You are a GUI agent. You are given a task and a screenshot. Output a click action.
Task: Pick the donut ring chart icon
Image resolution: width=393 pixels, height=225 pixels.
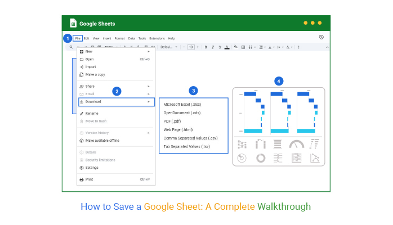point(261,158)
